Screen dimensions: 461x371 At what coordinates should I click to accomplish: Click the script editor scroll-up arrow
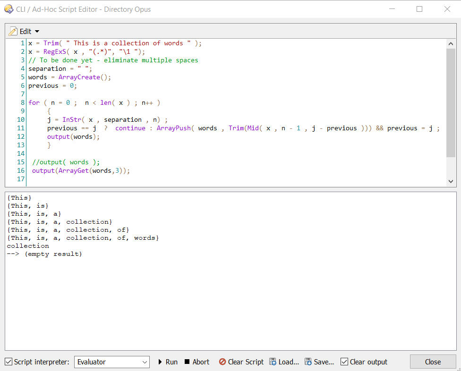(451, 44)
